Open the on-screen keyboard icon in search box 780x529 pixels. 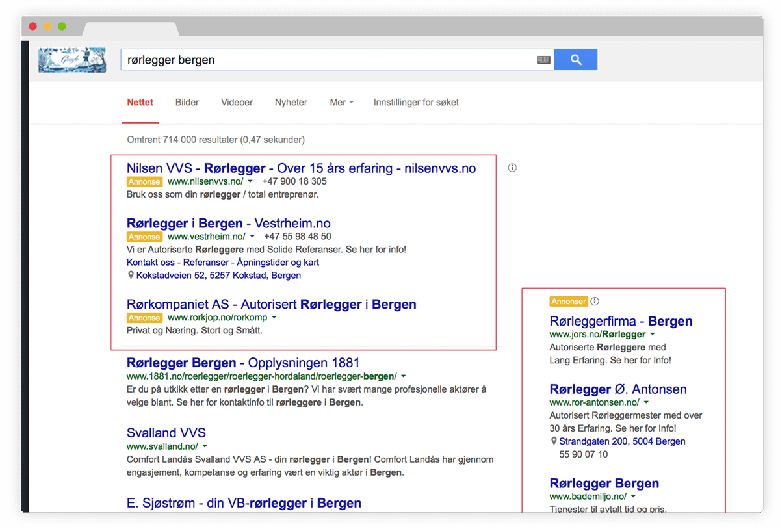543,60
